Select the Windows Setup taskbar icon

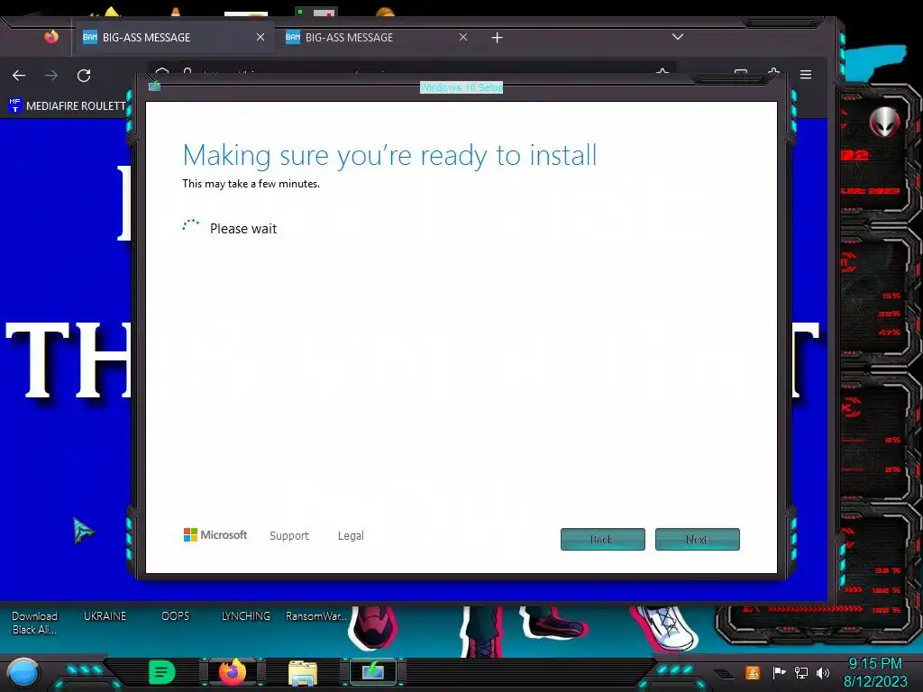coord(373,672)
